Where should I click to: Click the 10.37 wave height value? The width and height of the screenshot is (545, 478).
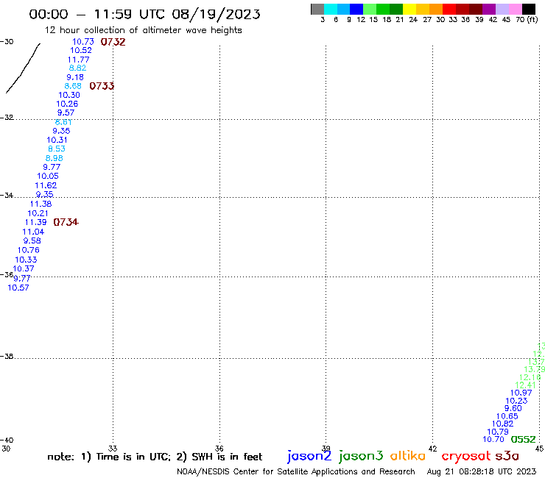[x=24, y=268]
